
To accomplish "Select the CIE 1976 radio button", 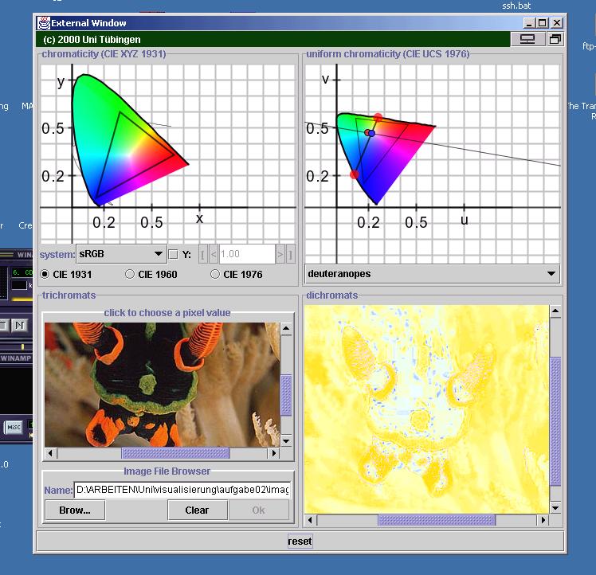I will [x=215, y=274].
